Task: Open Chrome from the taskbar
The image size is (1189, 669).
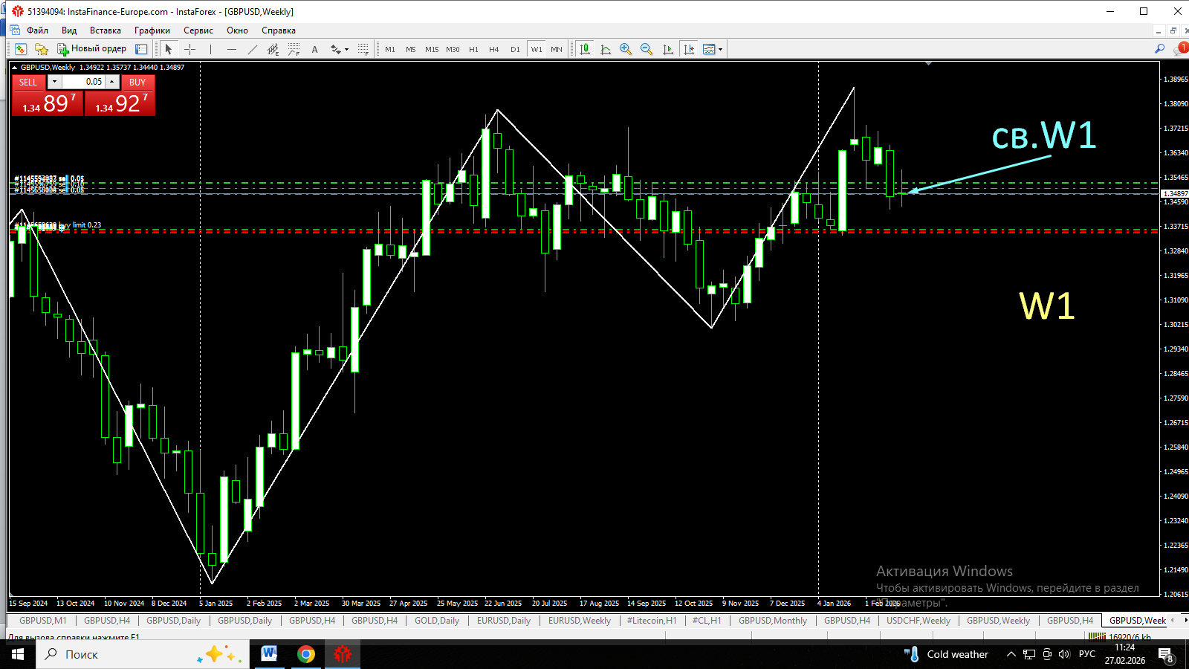Action: (x=305, y=654)
